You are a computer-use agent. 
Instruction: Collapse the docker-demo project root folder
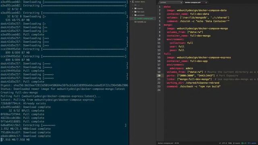(x=131, y=2)
